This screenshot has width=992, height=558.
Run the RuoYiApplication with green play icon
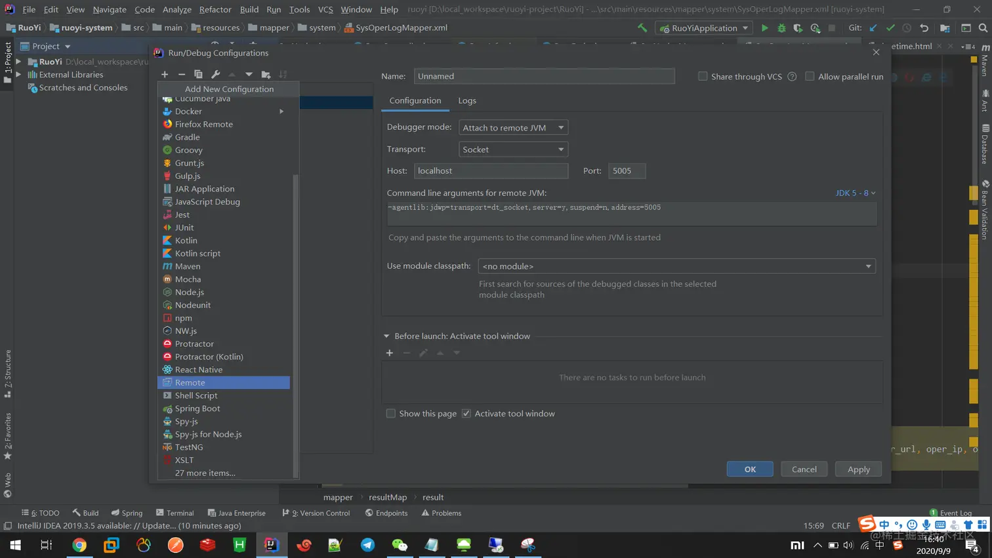[x=764, y=28]
